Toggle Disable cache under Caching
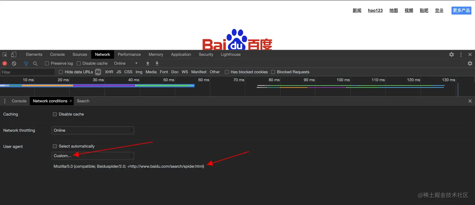This screenshot has height=205, width=475. (55, 114)
